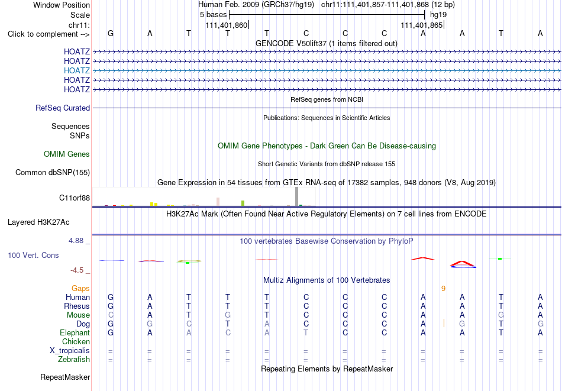Open Repeating Elements by RepeatMasker heading
Screen dimensions: 562x391
[x=327, y=369]
